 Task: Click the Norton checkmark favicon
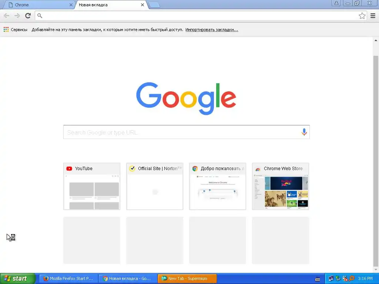132,169
